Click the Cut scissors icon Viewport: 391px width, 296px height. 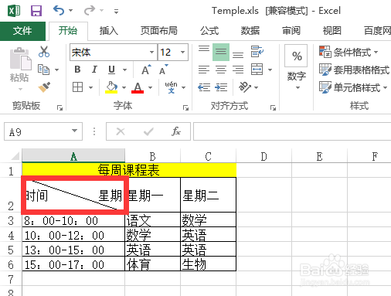point(44,52)
